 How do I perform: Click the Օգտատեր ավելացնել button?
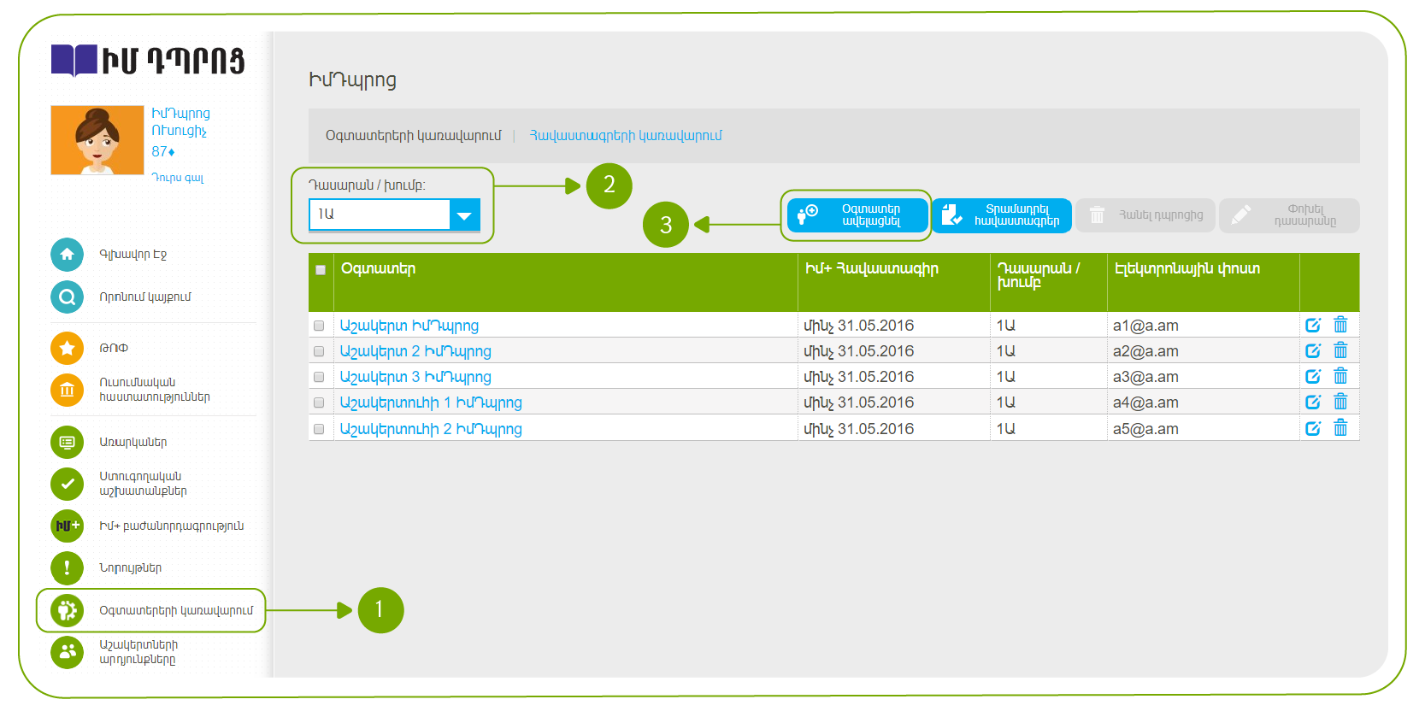pyautogui.click(x=857, y=215)
